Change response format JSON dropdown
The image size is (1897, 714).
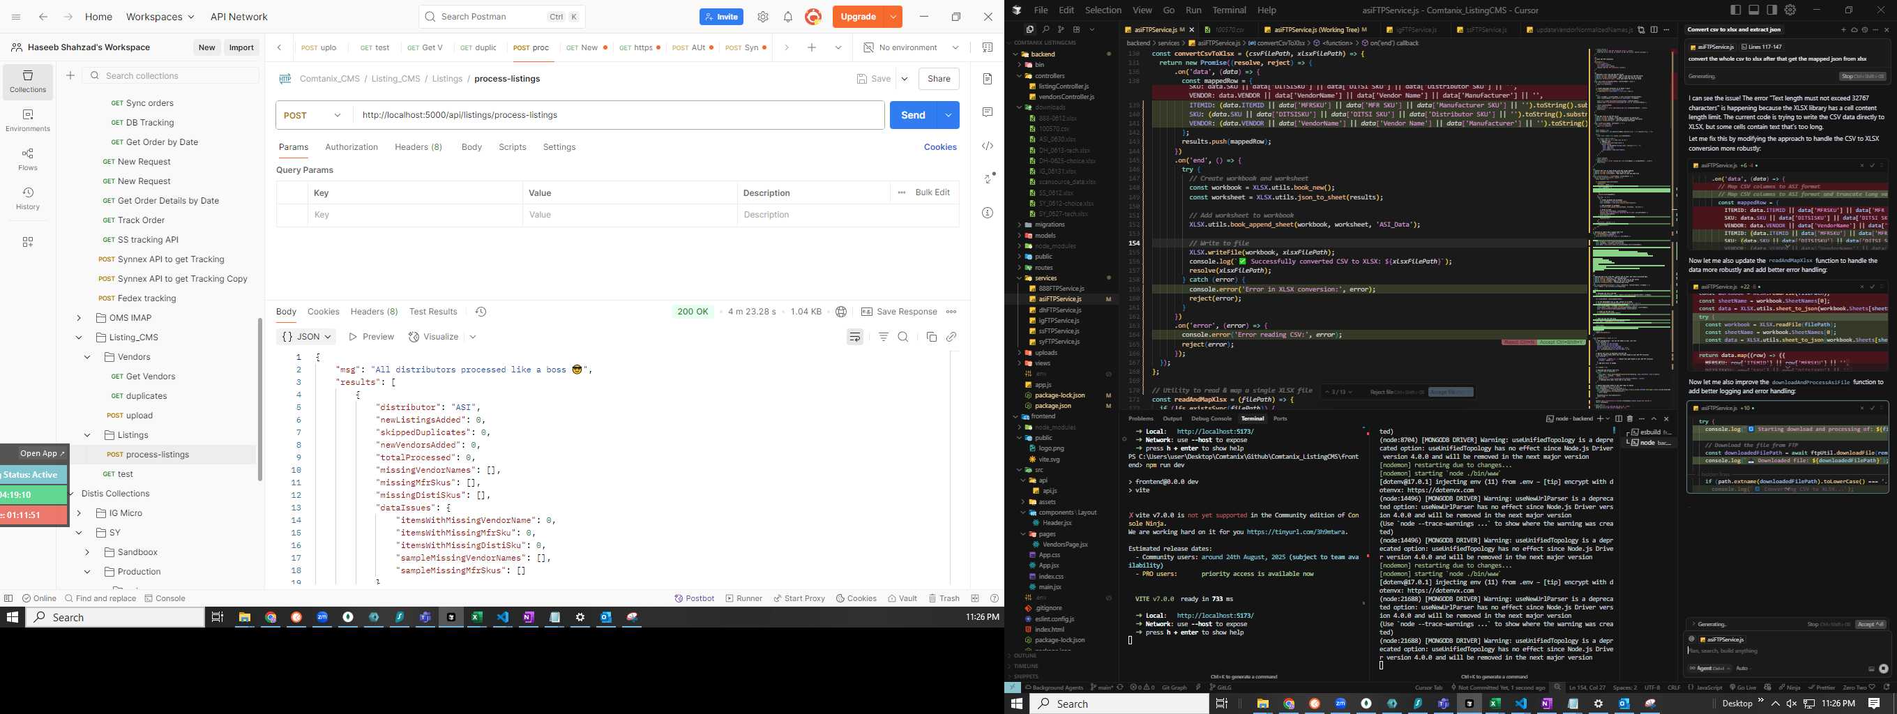click(x=306, y=337)
